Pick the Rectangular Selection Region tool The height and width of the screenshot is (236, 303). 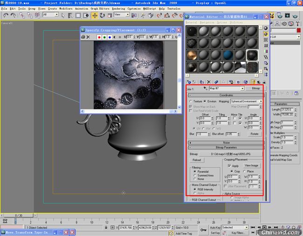tap(78, 15)
